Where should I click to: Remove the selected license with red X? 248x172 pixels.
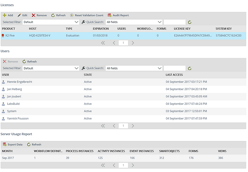pyautogui.click(x=33, y=15)
